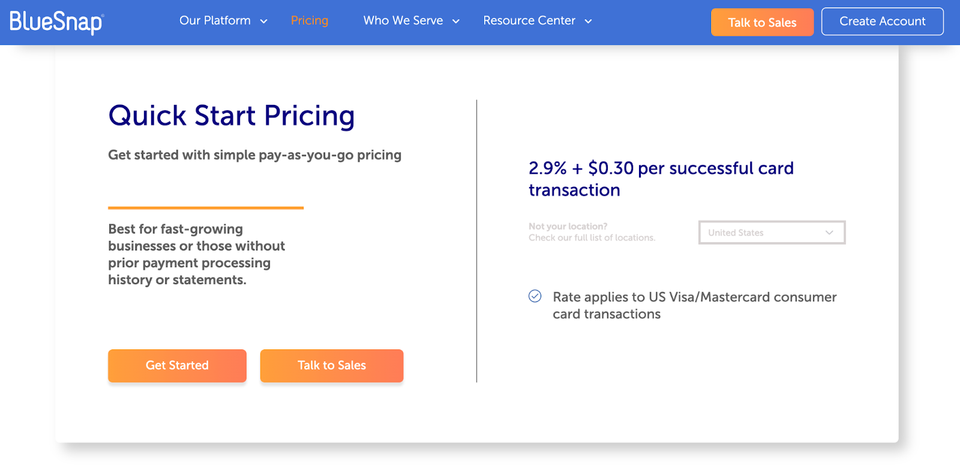Open the Our Platform menu
Viewport: 960px width, 465px height.
click(215, 20)
